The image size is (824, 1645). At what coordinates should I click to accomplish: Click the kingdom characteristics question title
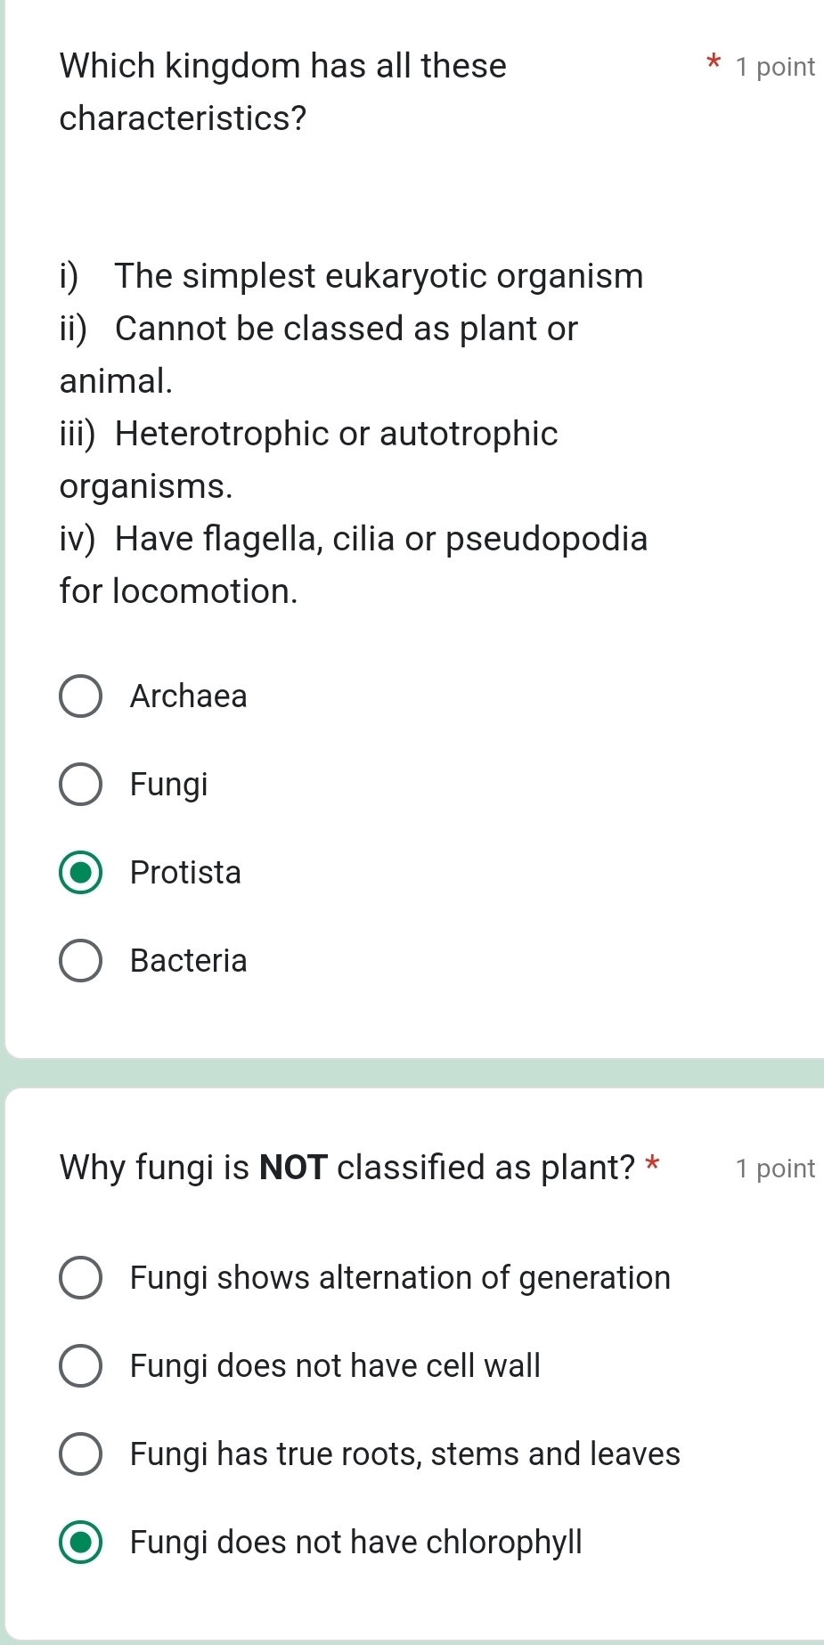(x=282, y=66)
